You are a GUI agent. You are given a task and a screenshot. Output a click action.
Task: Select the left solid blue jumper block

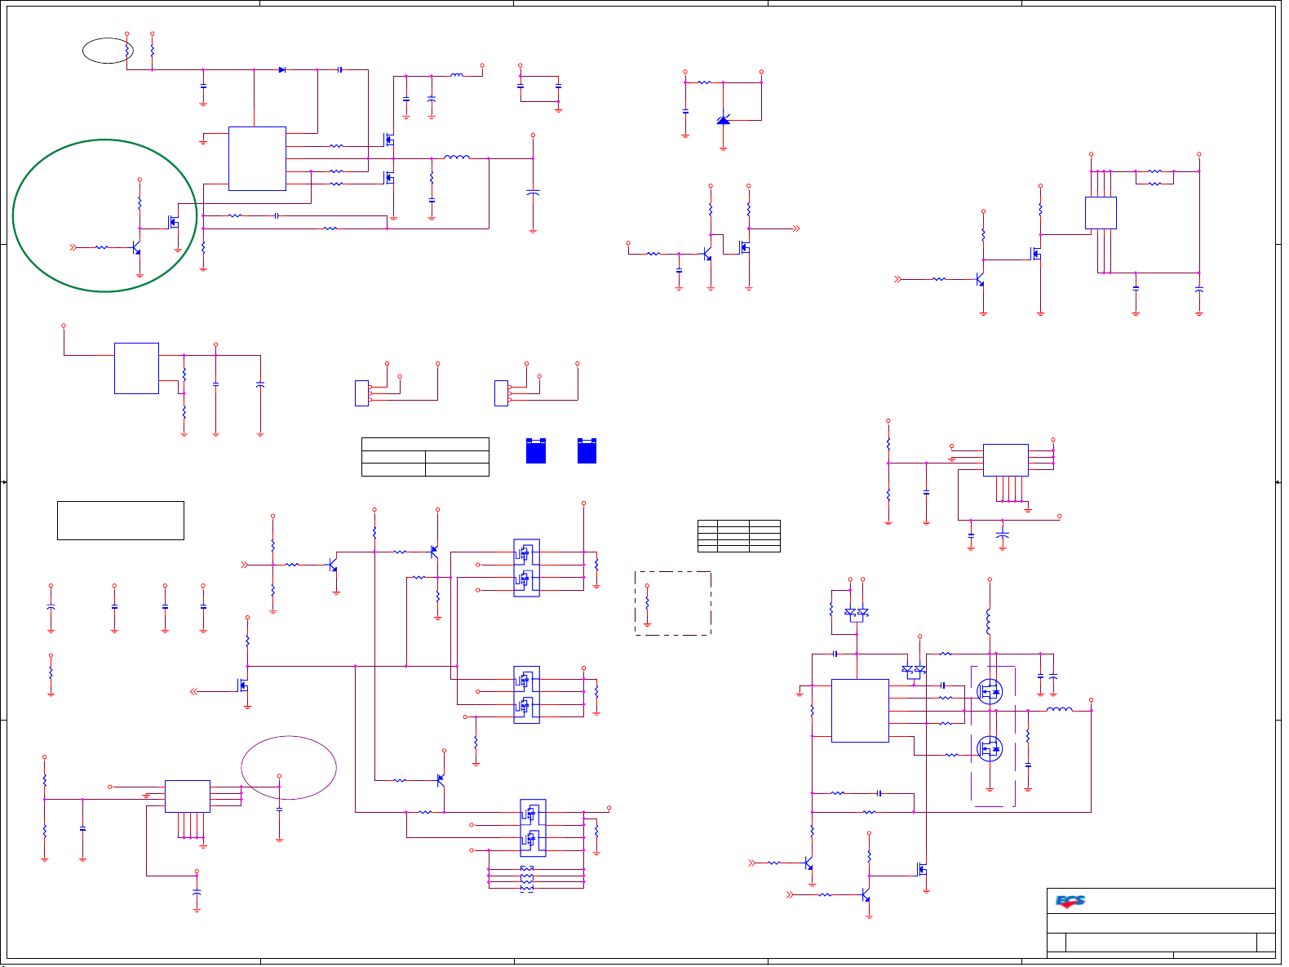click(536, 450)
